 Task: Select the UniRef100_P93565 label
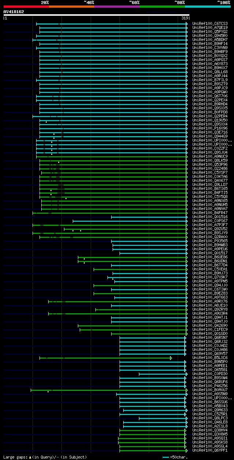click(x=210, y=241)
